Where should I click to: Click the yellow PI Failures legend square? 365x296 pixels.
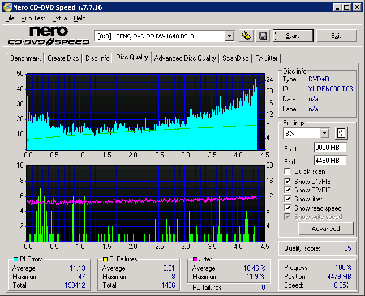105,259
